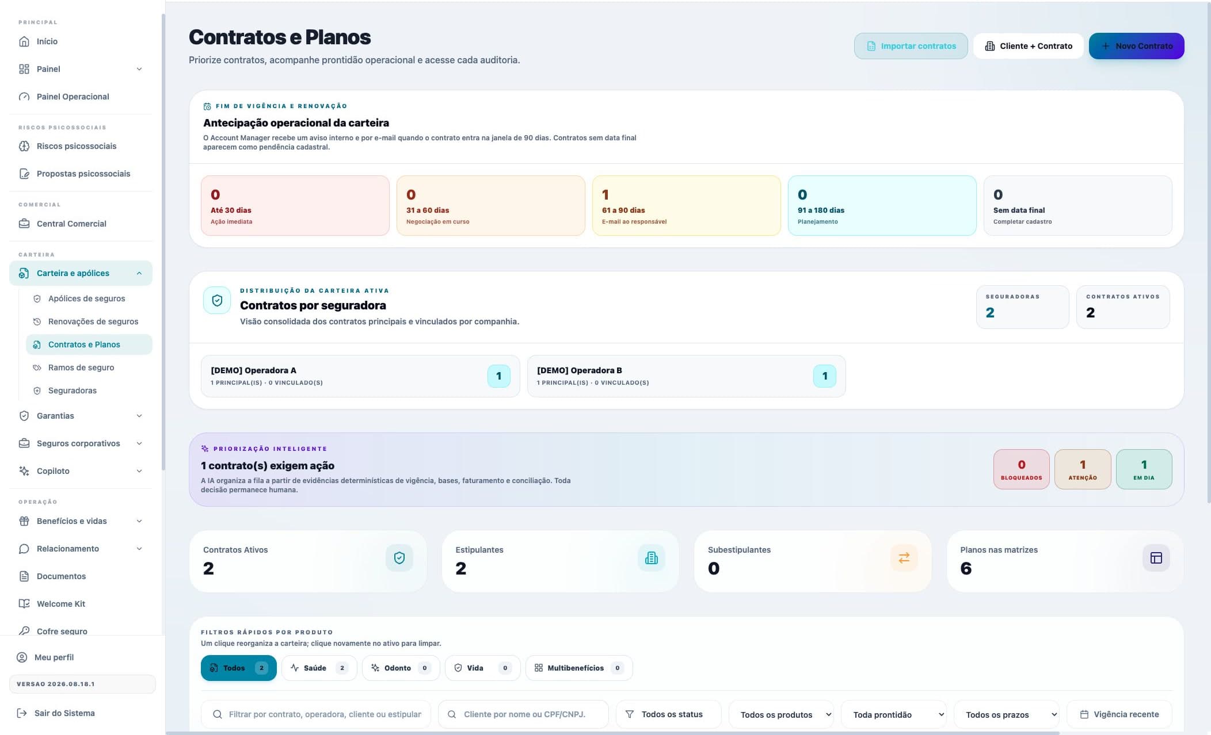Click the Painel Operacional gauge icon
Viewport: 1211px width, 735px height.
click(x=24, y=97)
